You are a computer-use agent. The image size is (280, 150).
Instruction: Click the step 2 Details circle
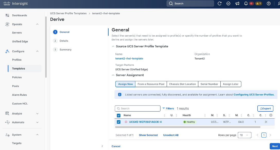tap(55, 41)
